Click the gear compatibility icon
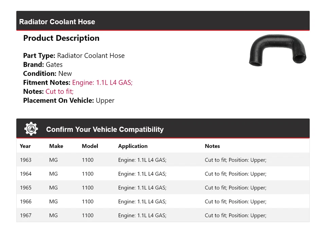 pyautogui.click(x=31, y=129)
